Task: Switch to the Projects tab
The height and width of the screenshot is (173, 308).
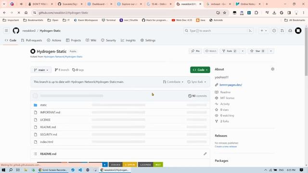Action: click(74, 40)
